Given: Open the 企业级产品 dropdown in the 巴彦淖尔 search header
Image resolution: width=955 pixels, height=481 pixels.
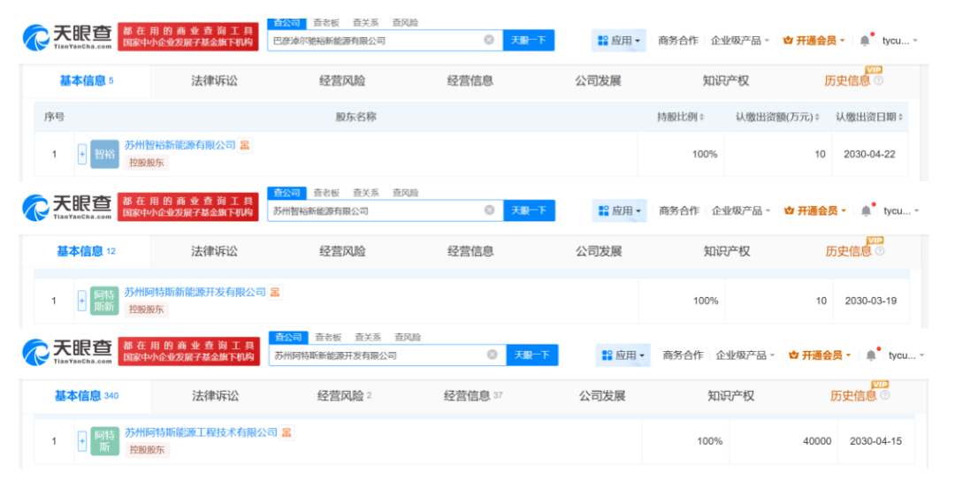Looking at the screenshot, I should point(740,40).
